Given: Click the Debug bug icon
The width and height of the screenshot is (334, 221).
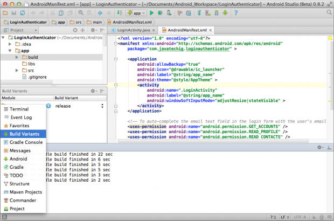Looking at the screenshot, I should (160, 13).
